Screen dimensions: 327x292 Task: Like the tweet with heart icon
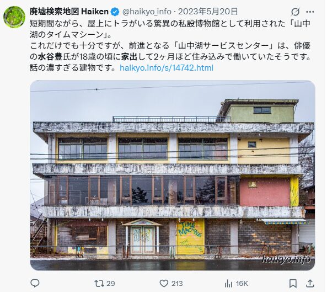pyautogui.click(x=164, y=283)
